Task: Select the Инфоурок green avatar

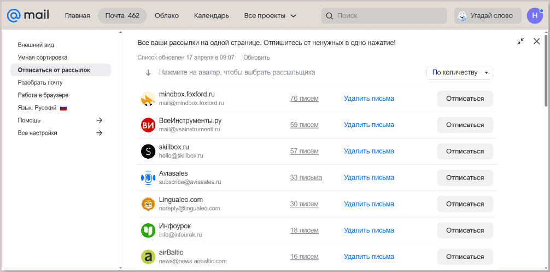Action: point(148,230)
